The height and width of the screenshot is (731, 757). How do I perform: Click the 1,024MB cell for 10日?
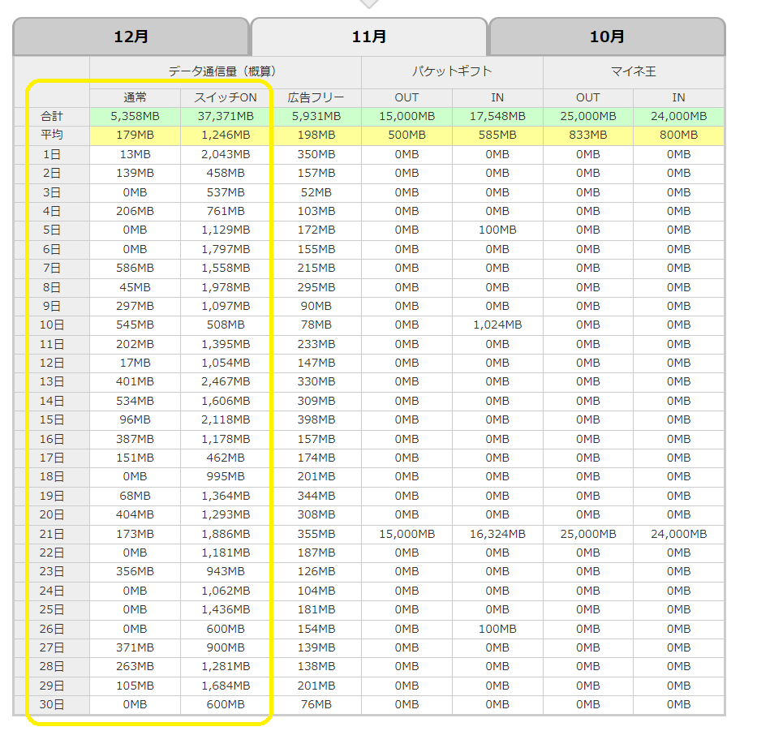[497, 325]
